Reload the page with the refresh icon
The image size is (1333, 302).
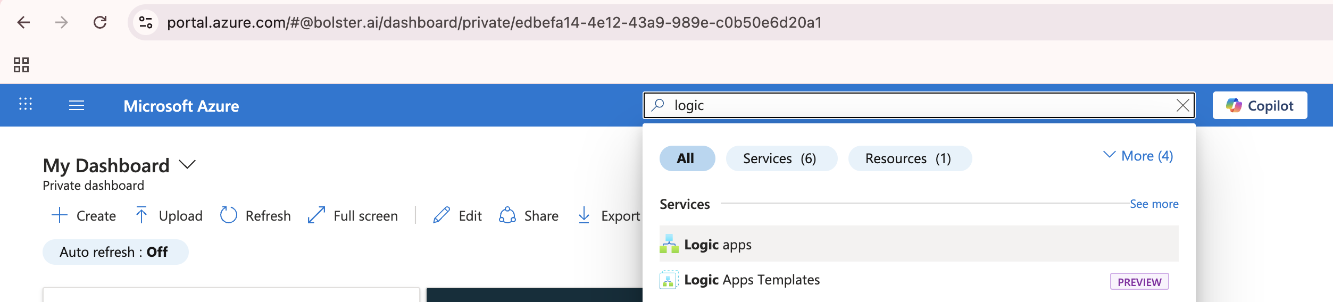click(x=100, y=22)
